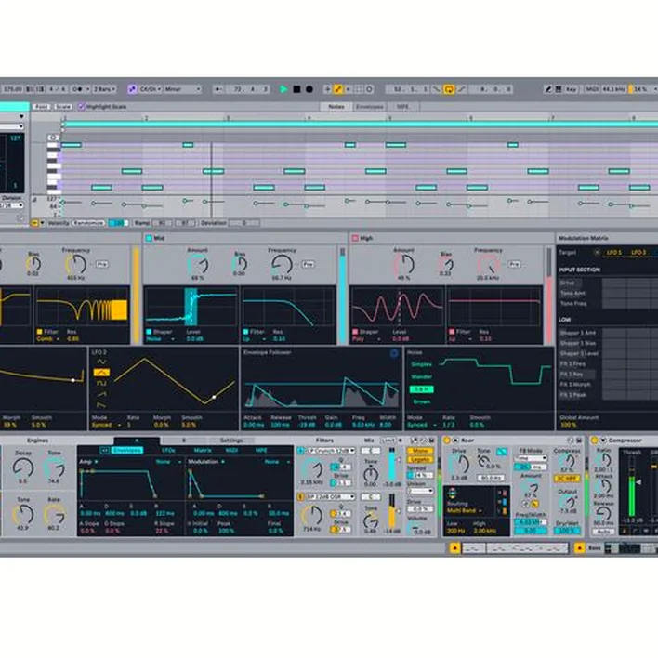Adjust the Mid Amount knob
The image size is (658, 658).
coord(198,264)
